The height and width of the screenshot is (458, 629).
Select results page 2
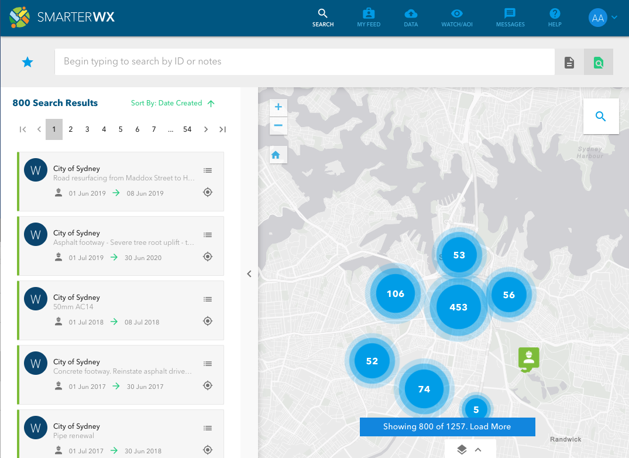point(71,129)
